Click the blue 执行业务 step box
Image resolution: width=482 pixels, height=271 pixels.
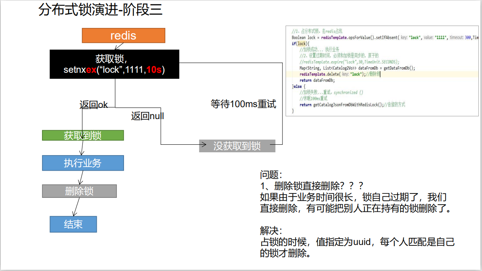[x=83, y=163]
